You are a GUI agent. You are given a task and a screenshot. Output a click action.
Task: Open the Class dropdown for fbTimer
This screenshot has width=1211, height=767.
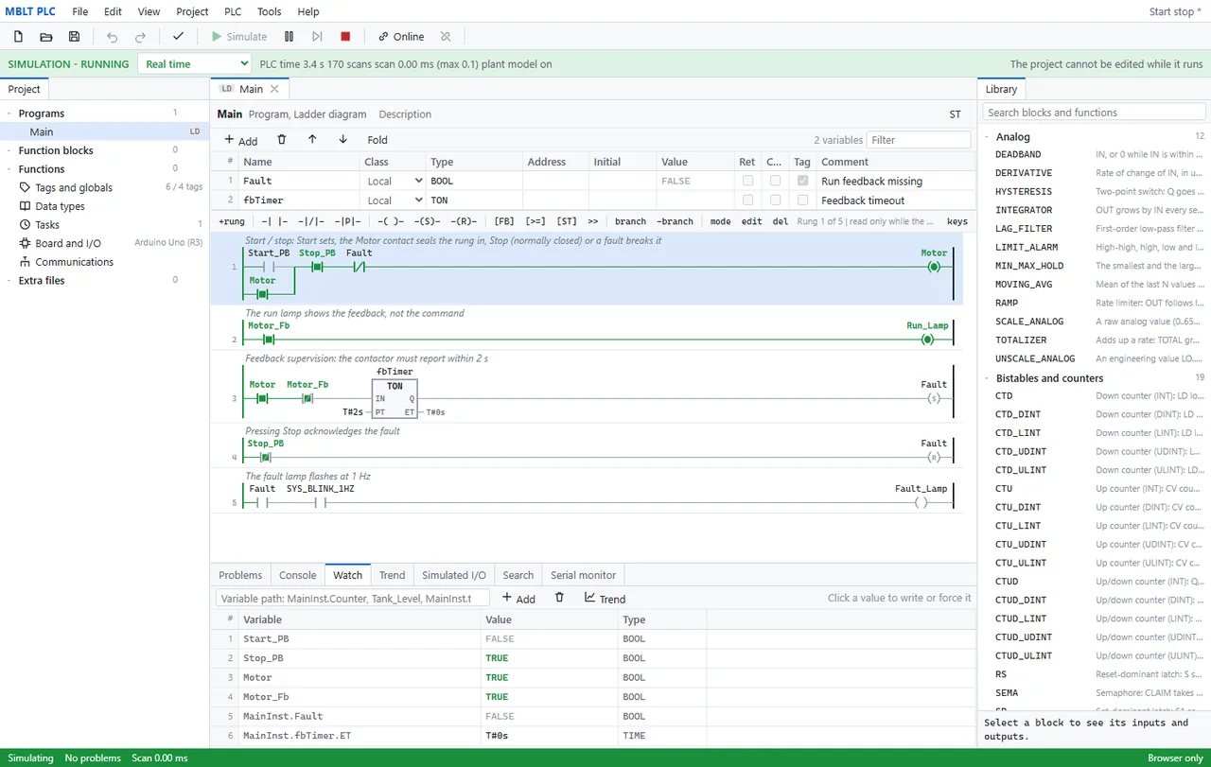(x=394, y=200)
